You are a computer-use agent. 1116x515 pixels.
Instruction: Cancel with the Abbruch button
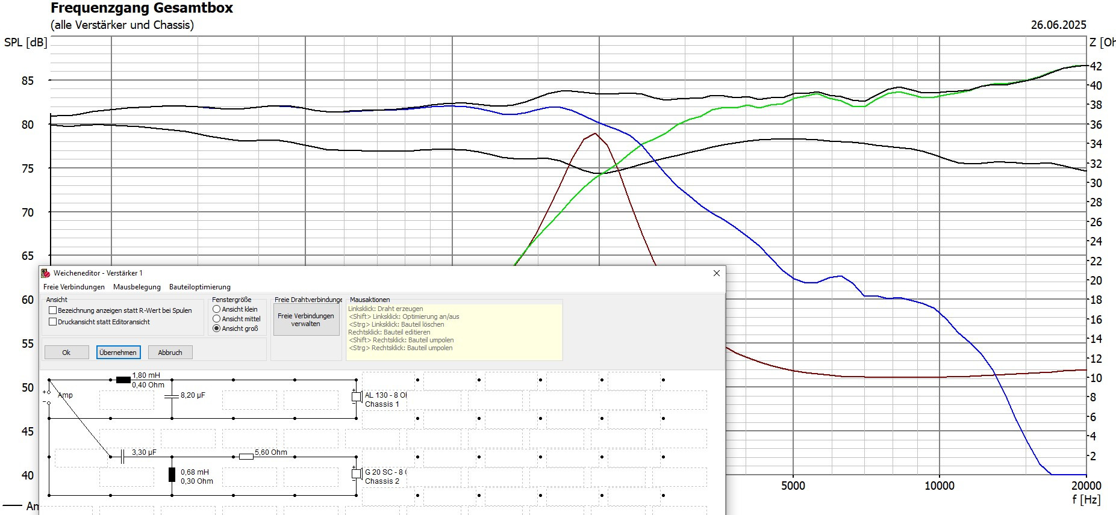point(170,353)
